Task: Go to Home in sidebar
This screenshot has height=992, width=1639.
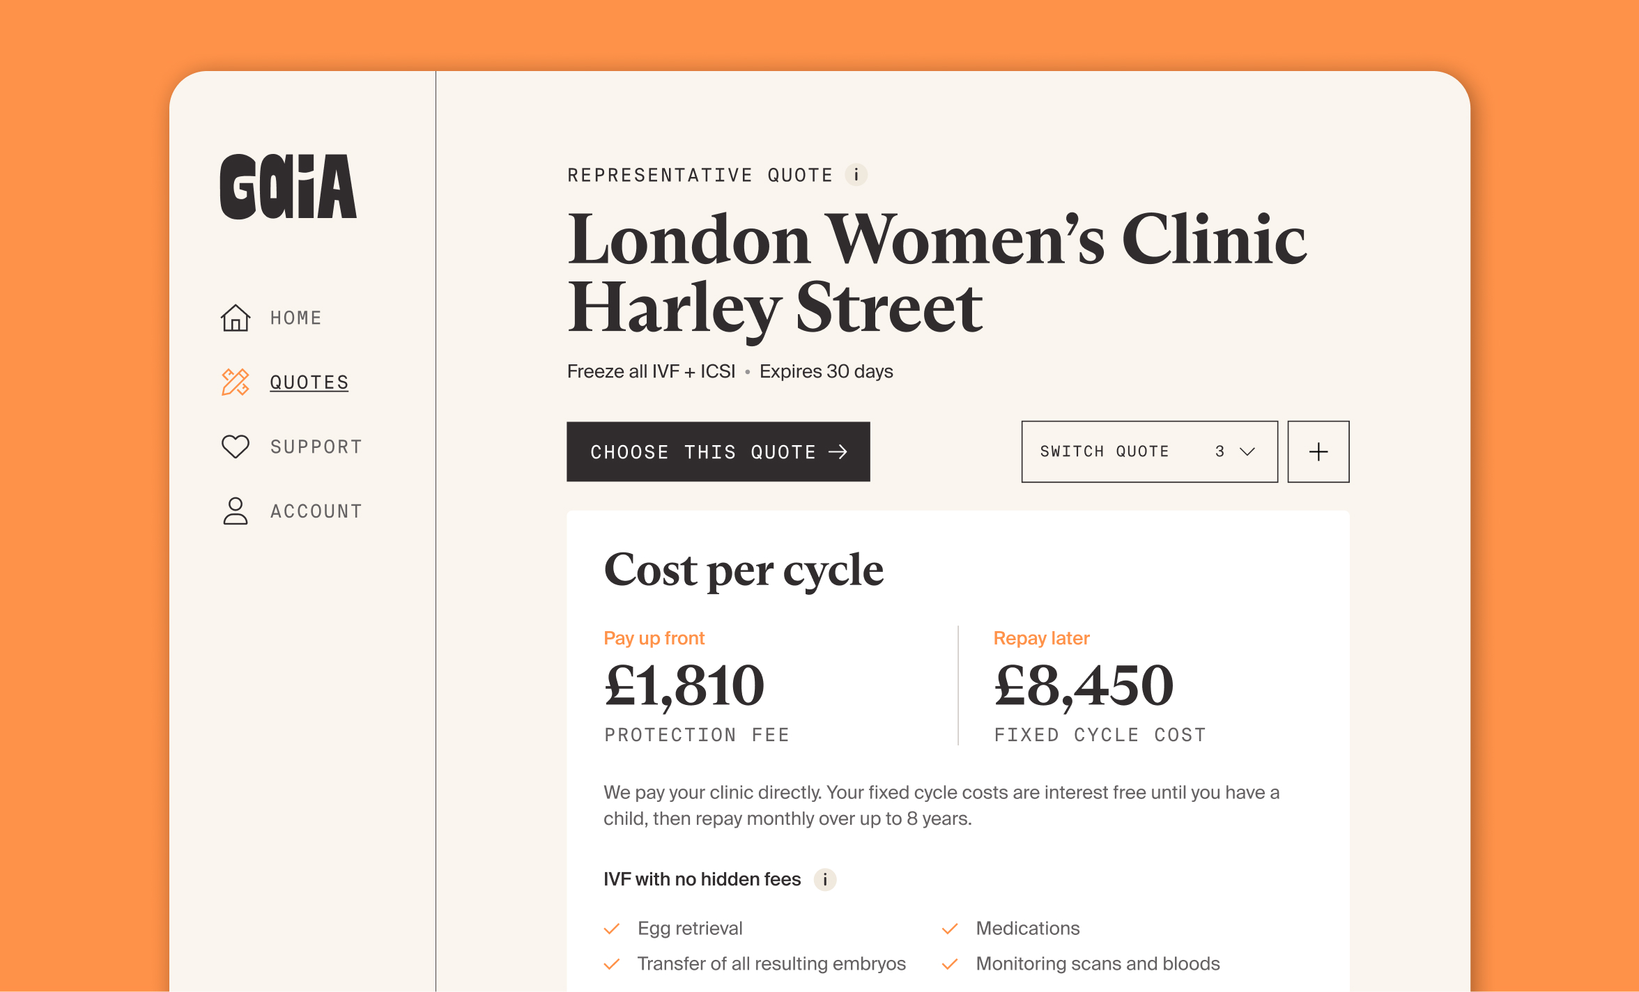Action: [295, 318]
